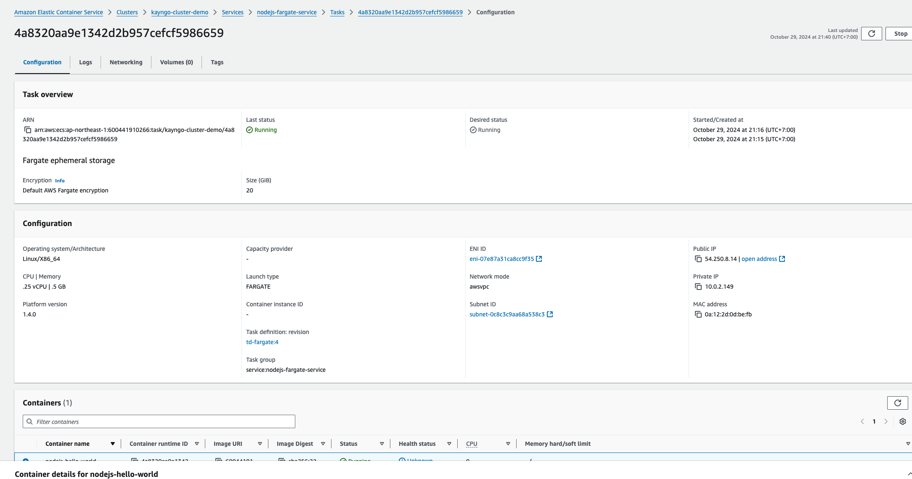Image resolution: width=912 pixels, height=479 pixels.
Task: Click the CPU column header label
Action: pyautogui.click(x=472, y=444)
